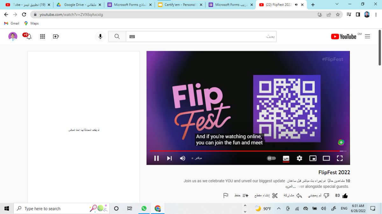Open the YouTube apps grid
Screen dimensions: 382x214
(43, 37)
